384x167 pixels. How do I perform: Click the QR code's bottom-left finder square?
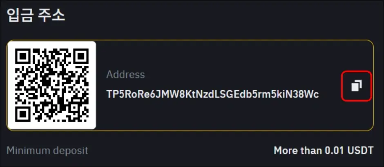(23, 114)
